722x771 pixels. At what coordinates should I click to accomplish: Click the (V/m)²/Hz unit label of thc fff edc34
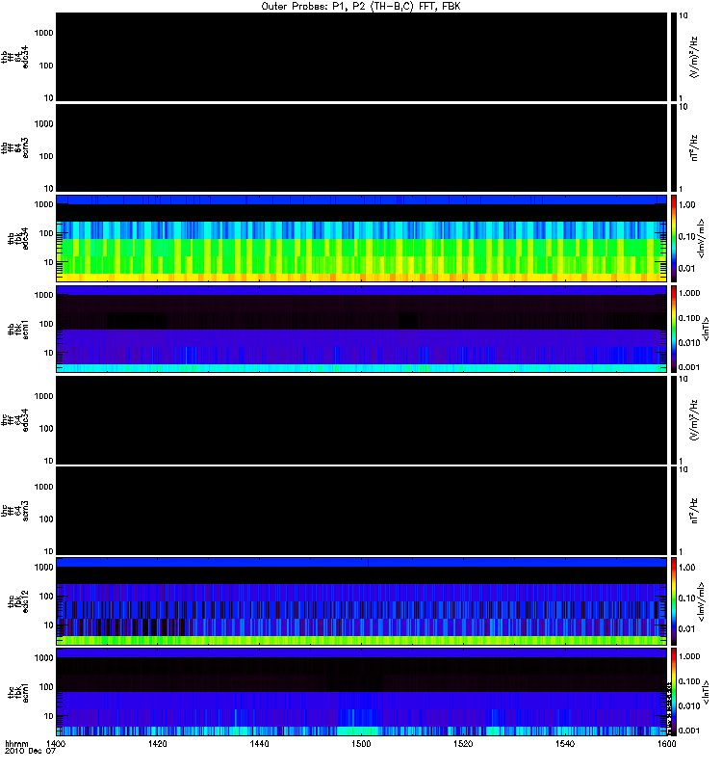pos(694,420)
